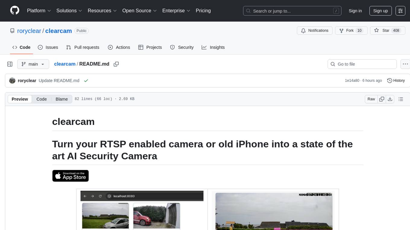Expand the Solutions menu
Image resolution: width=410 pixels, height=230 pixels.
(69, 11)
